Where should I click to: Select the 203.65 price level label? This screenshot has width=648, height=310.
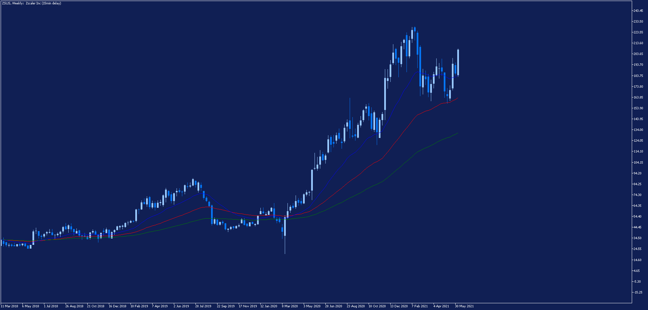click(x=638, y=54)
